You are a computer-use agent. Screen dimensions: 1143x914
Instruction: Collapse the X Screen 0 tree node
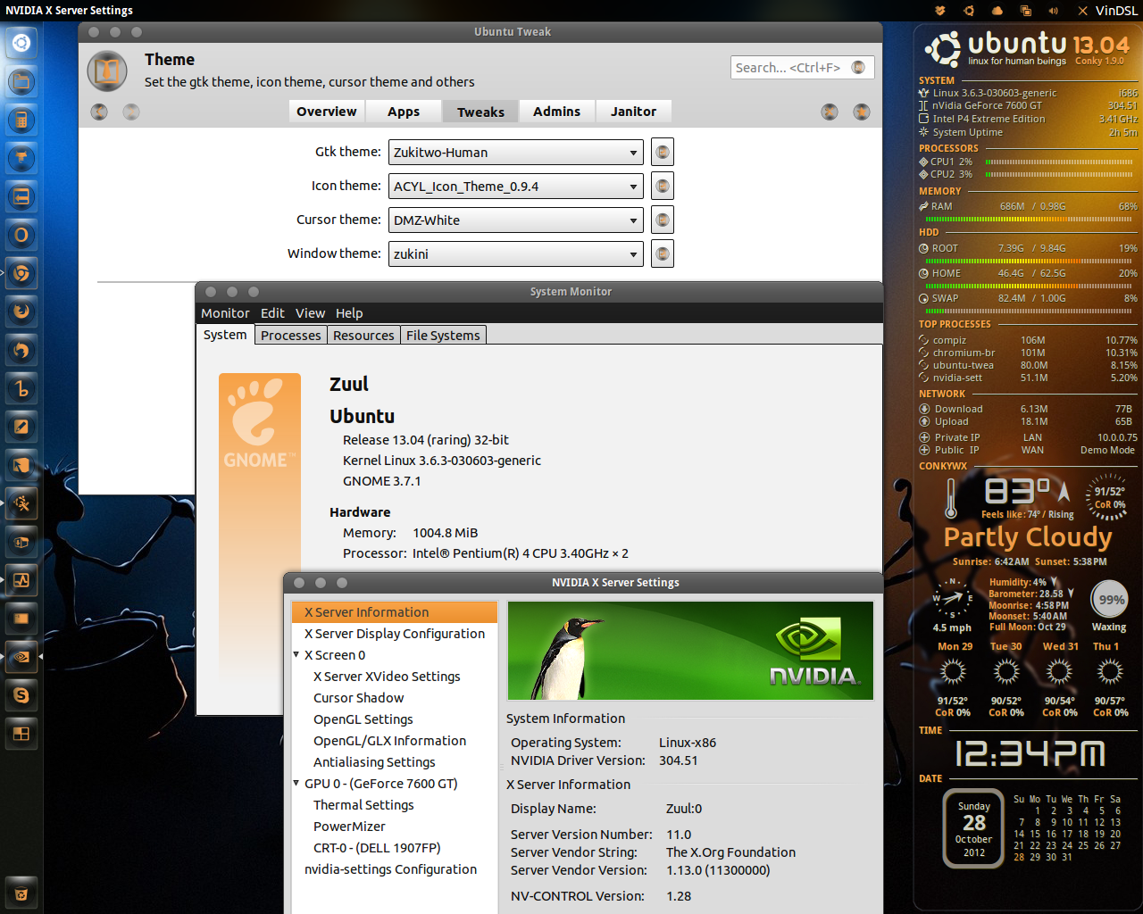pos(296,655)
